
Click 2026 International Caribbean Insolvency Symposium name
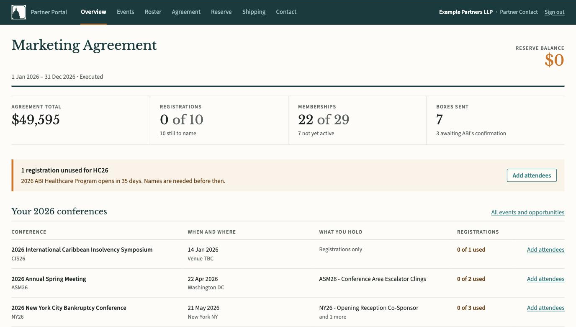click(82, 250)
